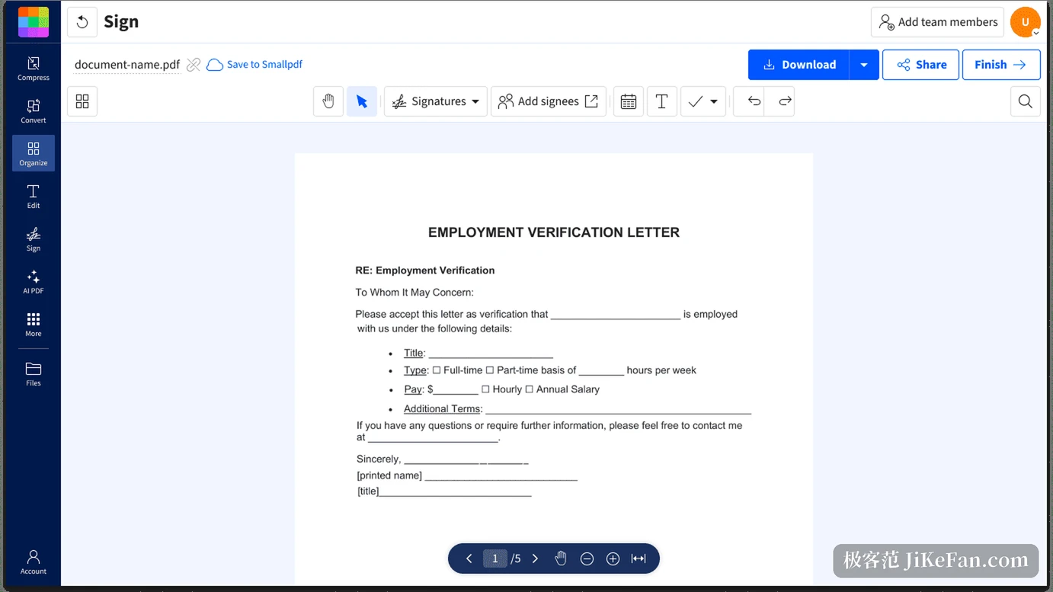Image resolution: width=1053 pixels, height=592 pixels.
Task: Open the Convert tool in sidebar
Action: [x=34, y=111]
